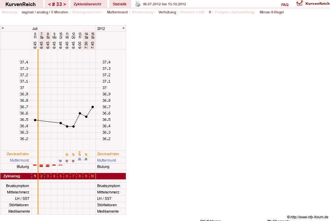This screenshot has width=330, height=221.
Task: Click the left Muttermund row label
Action: [x=20, y=160]
